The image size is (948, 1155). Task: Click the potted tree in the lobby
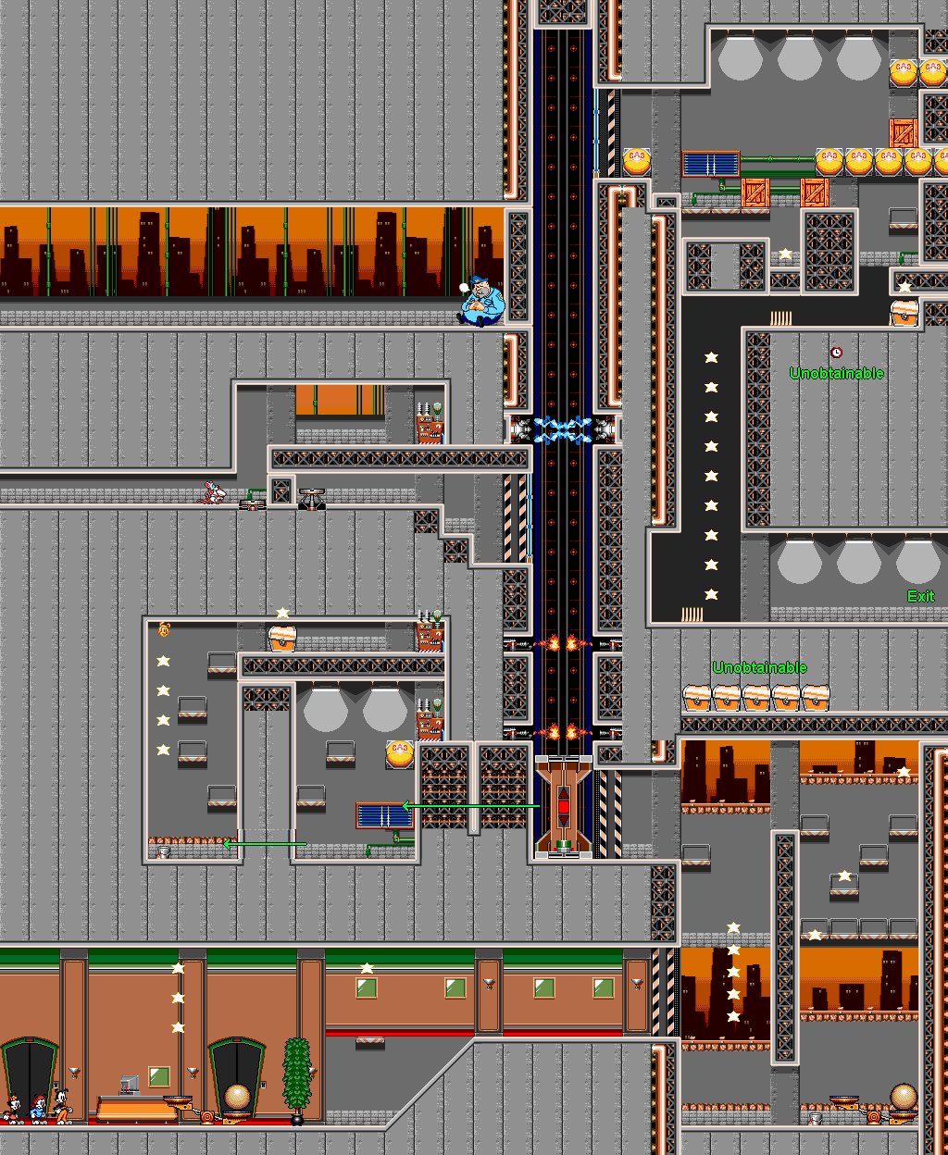point(296,1079)
